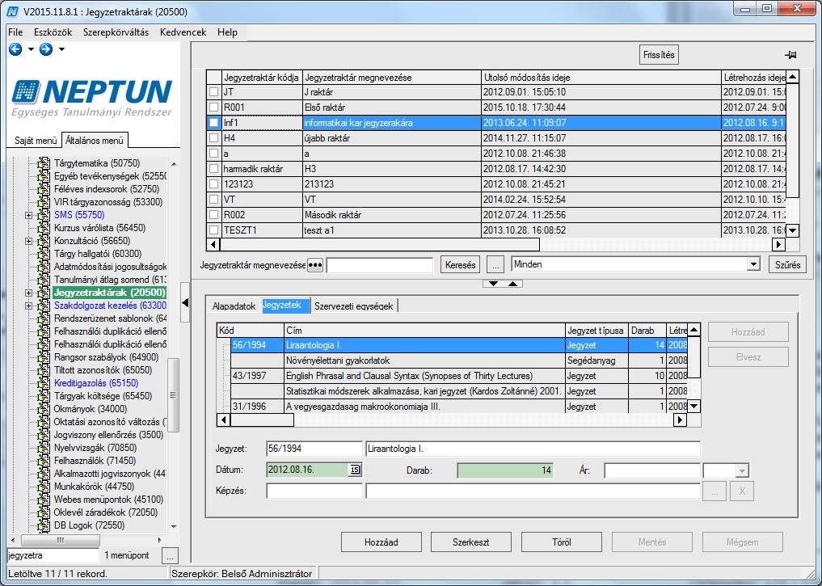
Task: Click the Jogviszony ellenőrzés tree icon
Action: tap(44, 435)
